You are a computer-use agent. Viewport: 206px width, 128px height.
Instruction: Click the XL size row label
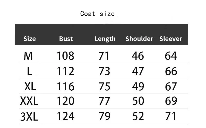pos(30,87)
